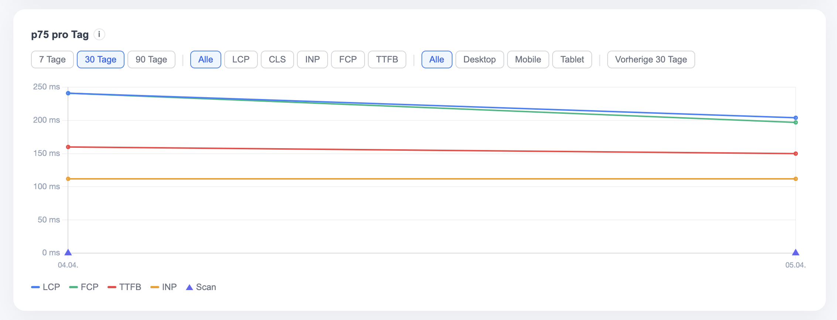Filter chart to LCP metric
This screenshot has width=837, height=320.
241,59
